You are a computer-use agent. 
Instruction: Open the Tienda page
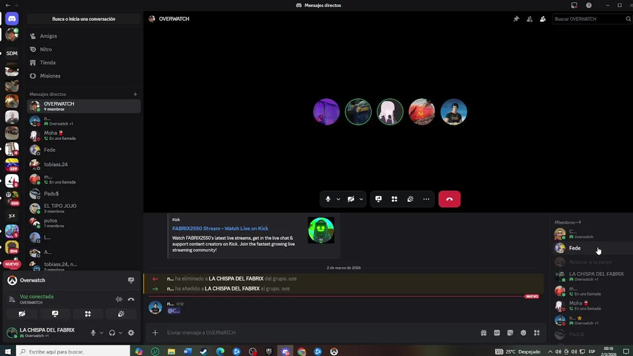pos(84,63)
